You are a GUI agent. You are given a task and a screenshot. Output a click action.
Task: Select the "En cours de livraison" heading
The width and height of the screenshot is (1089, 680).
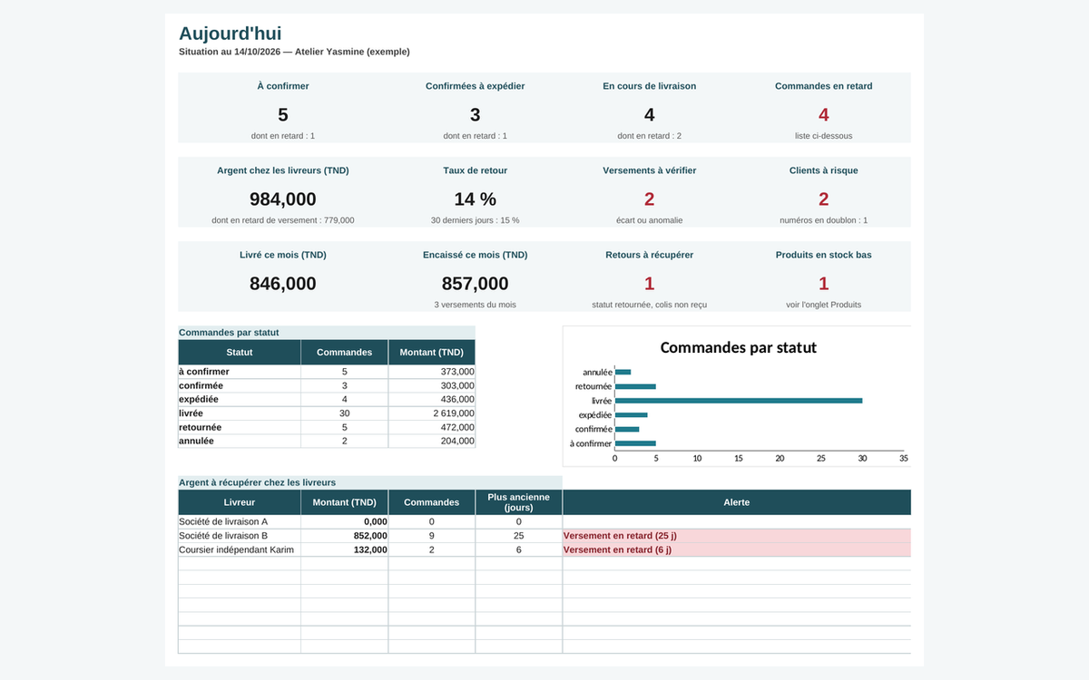tap(650, 86)
